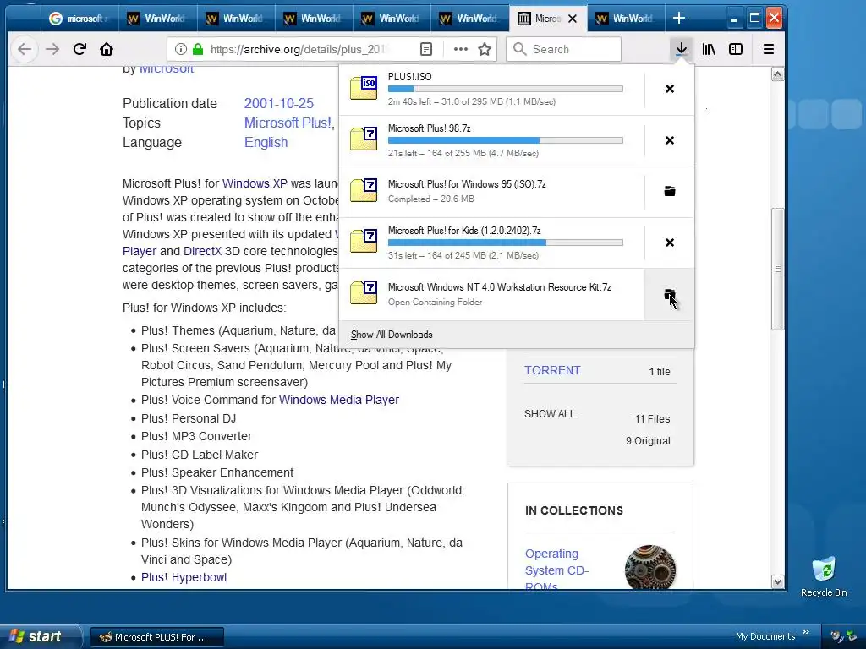Viewport: 866px width, 649px height.
Task: Open the Windows Media Player link in list
Action: pyautogui.click(x=338, y=400)
